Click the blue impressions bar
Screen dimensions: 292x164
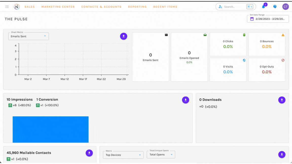point(50,129)
